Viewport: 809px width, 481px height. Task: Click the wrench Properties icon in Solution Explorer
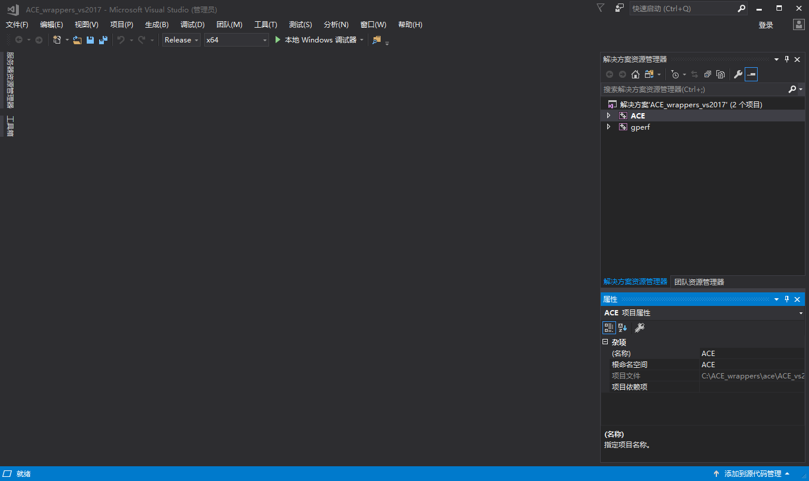pos(738,74)
